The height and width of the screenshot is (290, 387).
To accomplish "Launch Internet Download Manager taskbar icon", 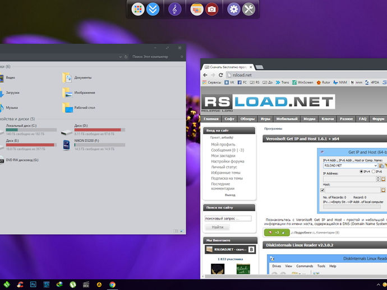I will (x=59, y=284).
